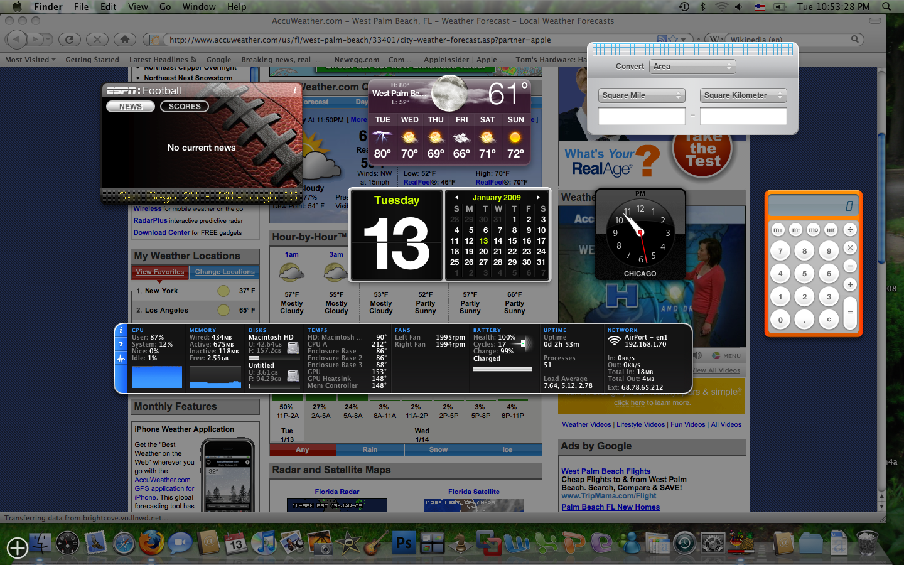Open Florida Satellite link
The image size is (904, 565).
pyautogui.click(x=474, y=492)
